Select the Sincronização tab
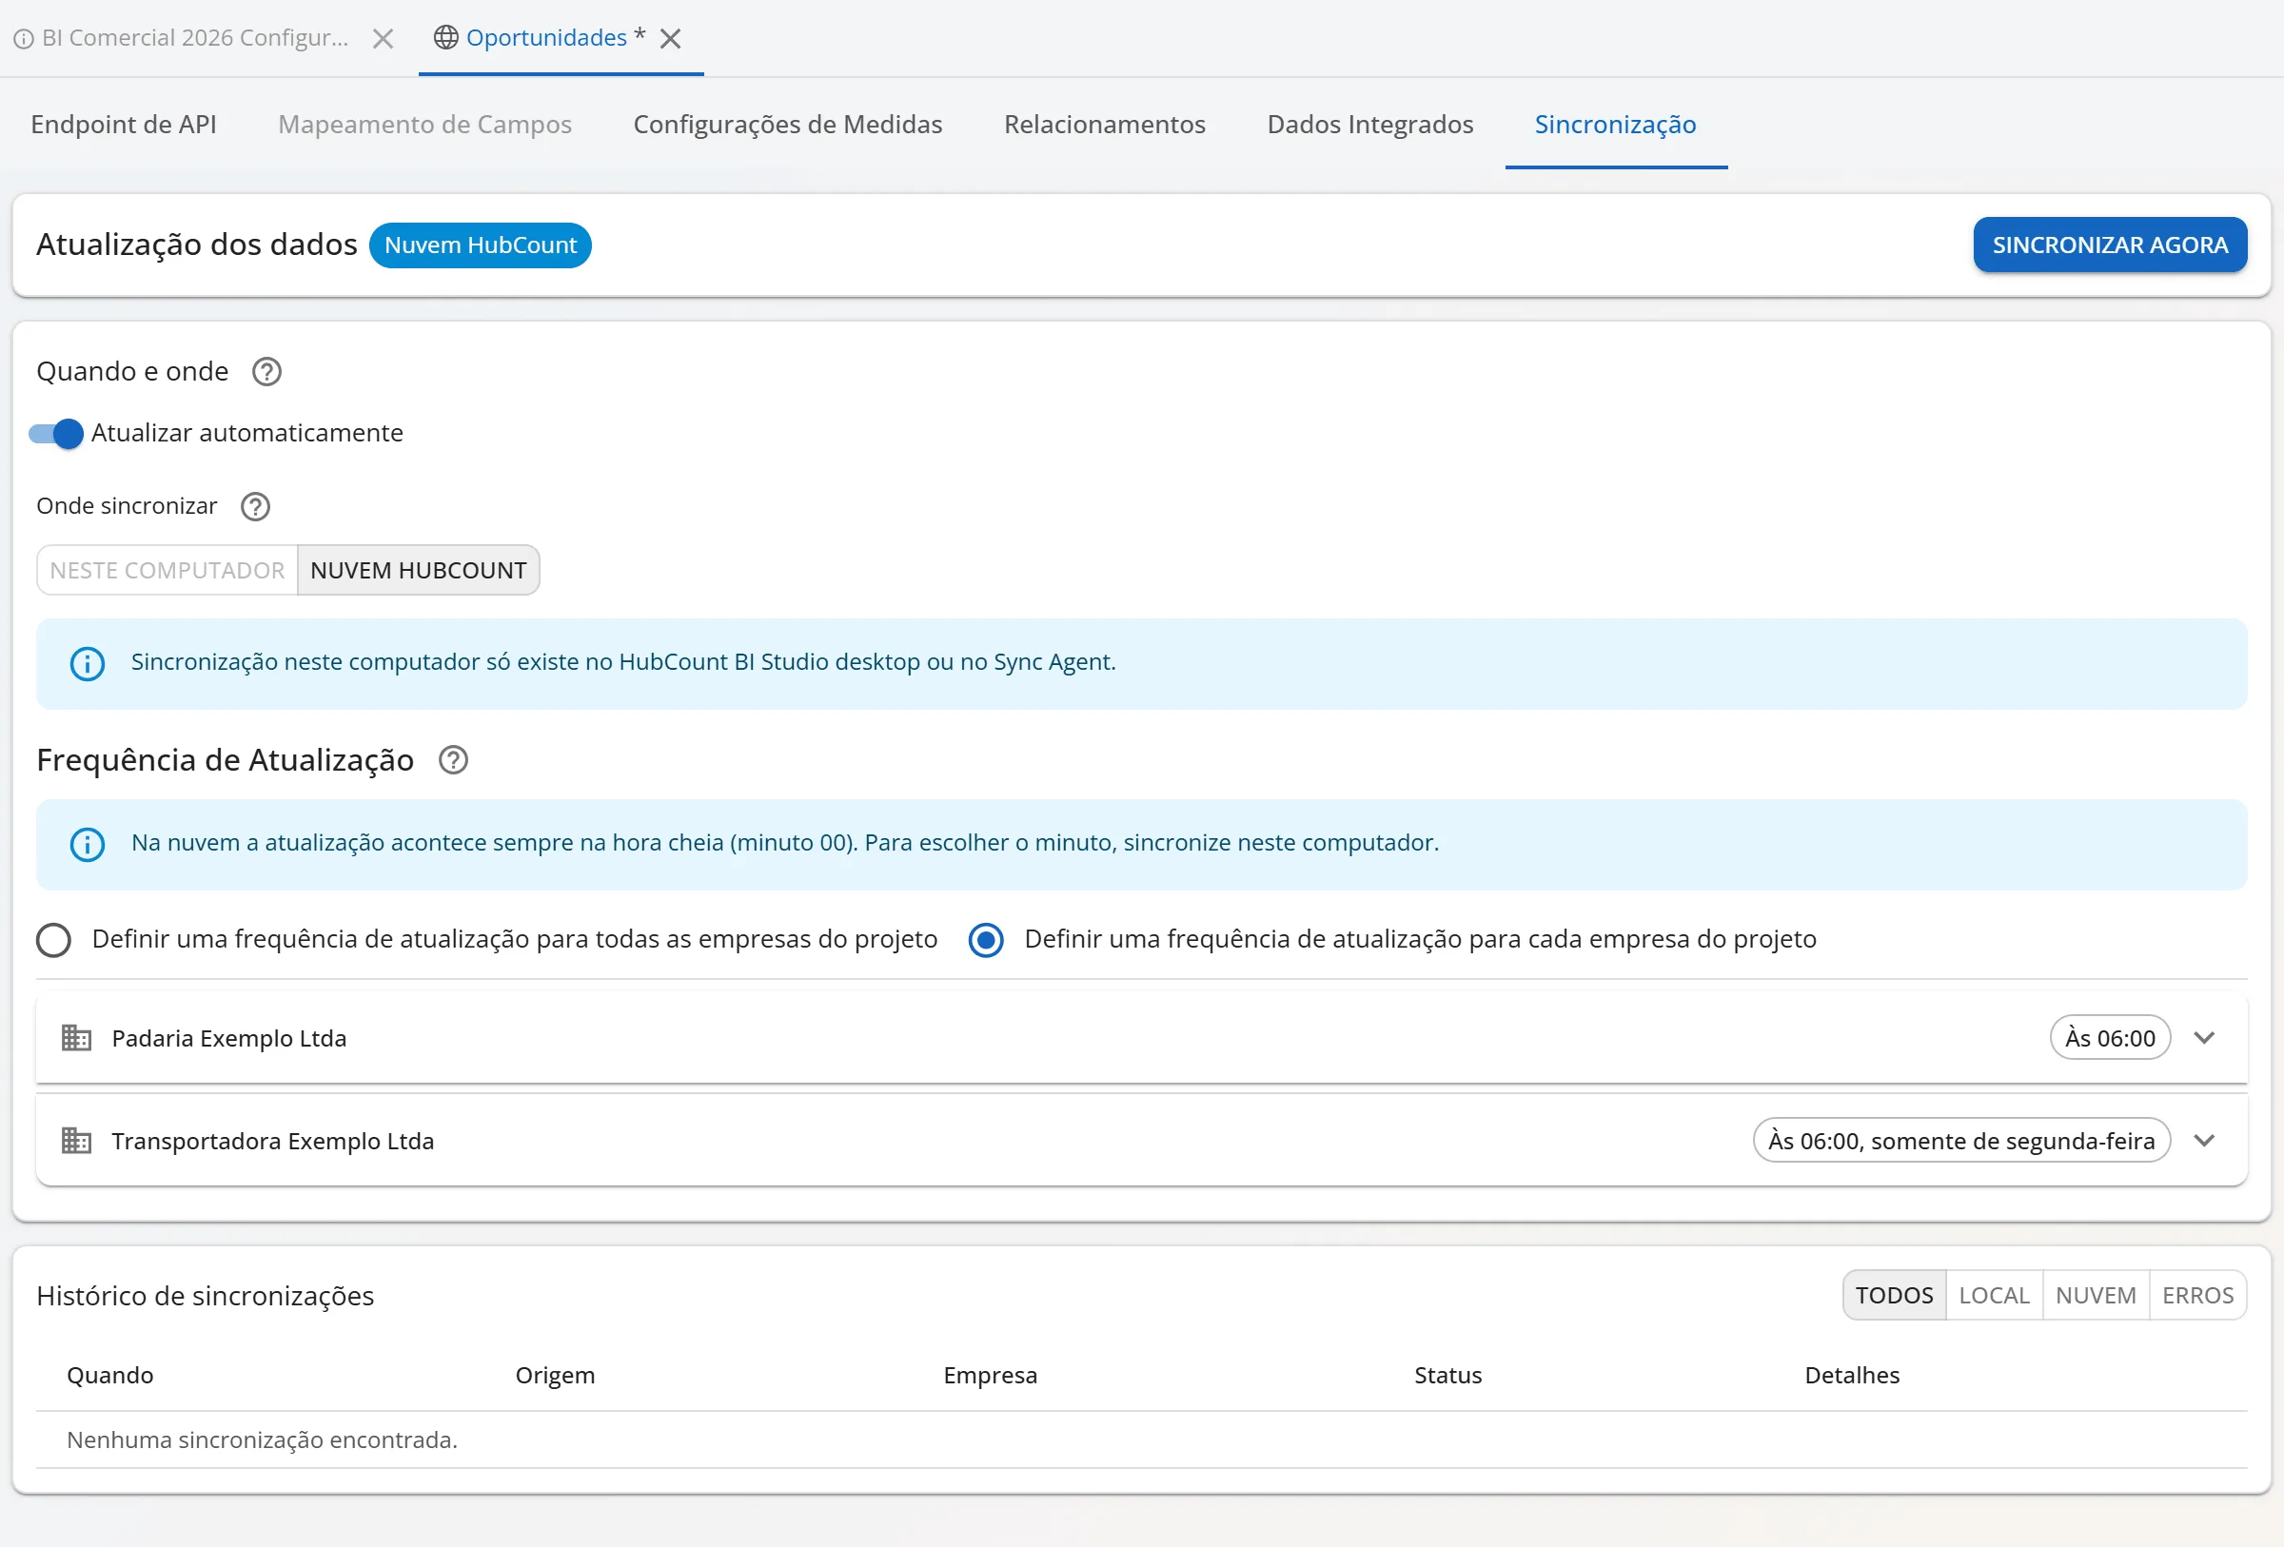Screen dimensions: 2284x1547 tap(1616, 125)
